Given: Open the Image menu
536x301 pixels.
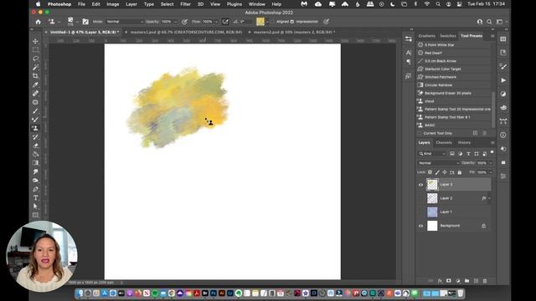Looking at the screenshot, I should [112, 4].
